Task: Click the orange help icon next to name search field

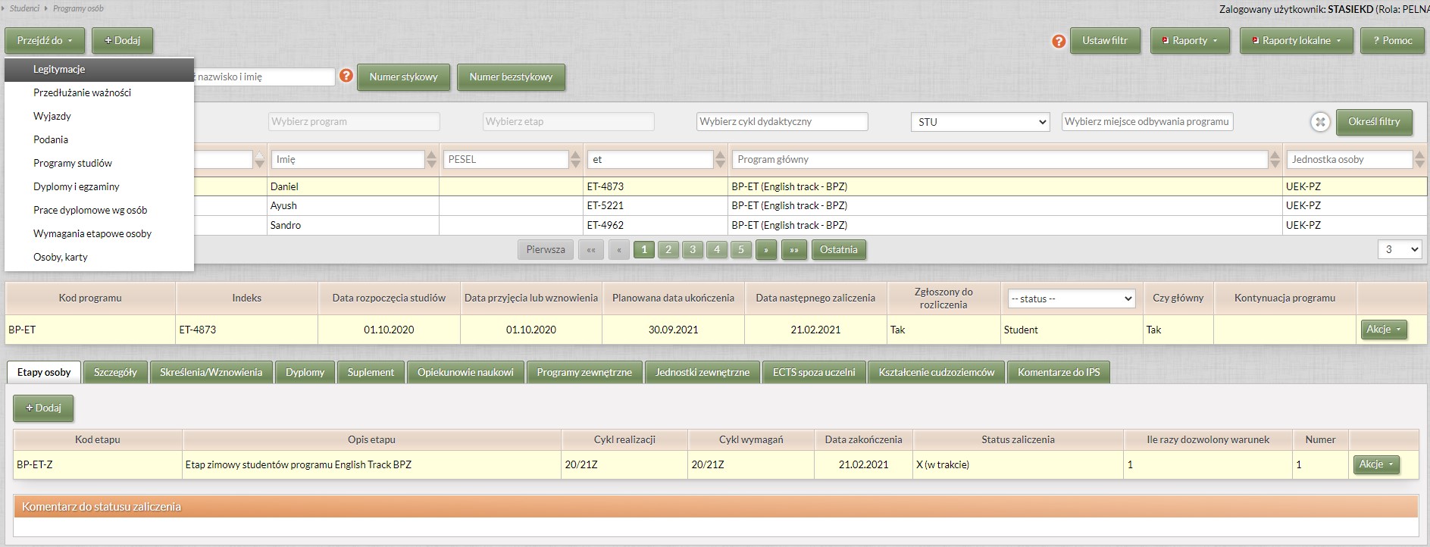Action: tap(346, 76)
